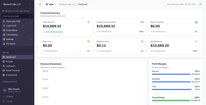Image resolution: width=206 pixels, height=105 pixels.
Task: Click the ProjectBaser folder icon
Action: click(x=4, y=30)
